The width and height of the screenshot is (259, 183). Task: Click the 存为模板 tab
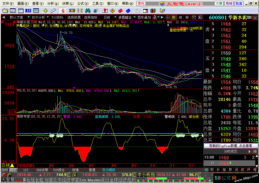109,170
